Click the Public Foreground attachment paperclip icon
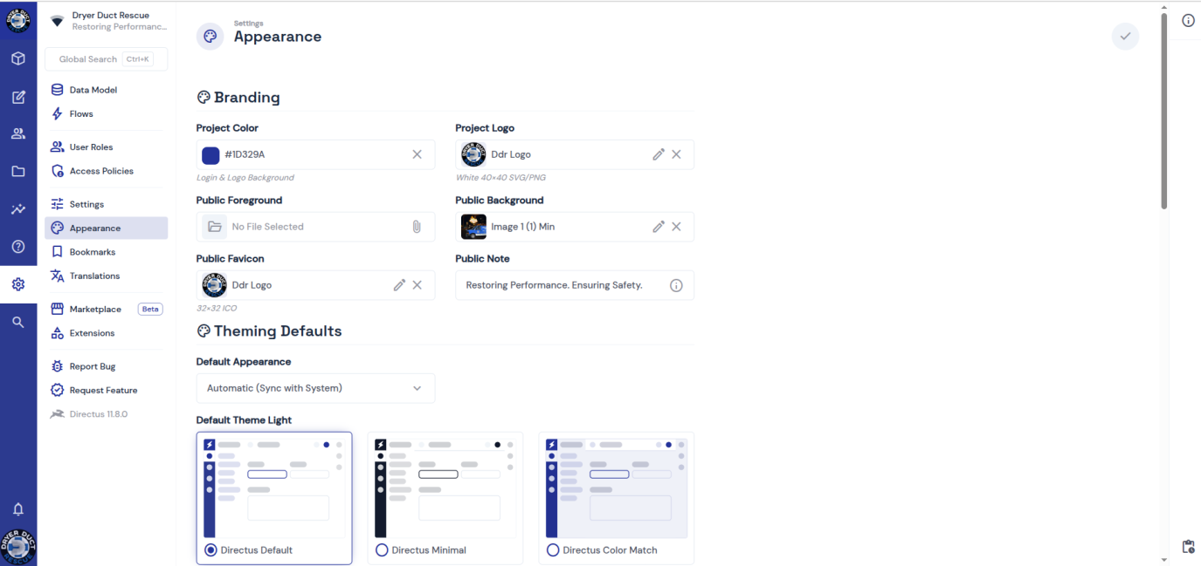The height and width of the screenshot is (566, 1201). pos(417,227)
